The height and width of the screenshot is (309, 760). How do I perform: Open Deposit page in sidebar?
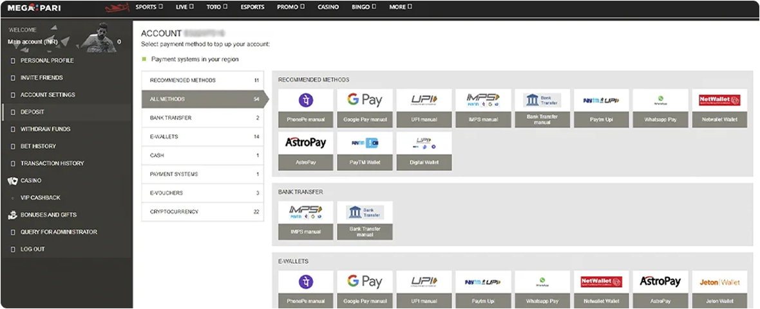pyautogui.click(x=67, y=112)
